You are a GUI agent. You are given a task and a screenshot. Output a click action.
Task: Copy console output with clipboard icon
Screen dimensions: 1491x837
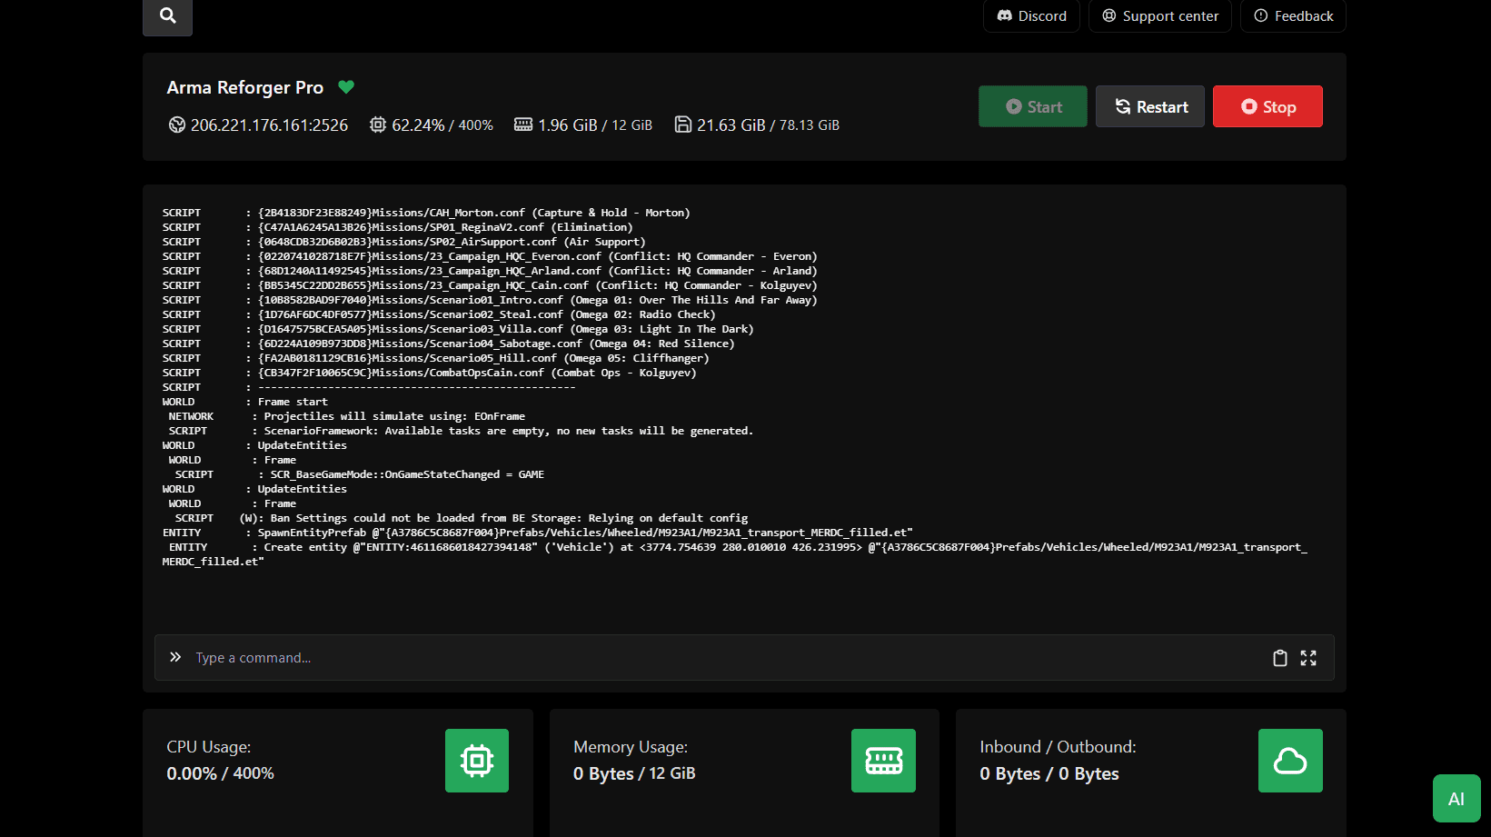1280,658
